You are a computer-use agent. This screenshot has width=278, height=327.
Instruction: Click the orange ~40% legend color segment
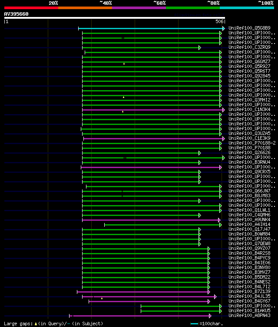pyautogui.click(x=85, y=8)
